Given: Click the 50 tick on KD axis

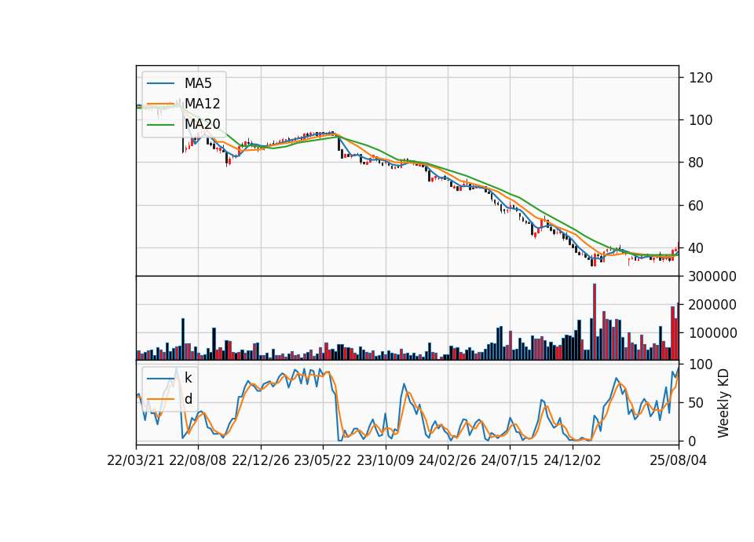Looking at the screenshot, I should click(x=697, y=403).
